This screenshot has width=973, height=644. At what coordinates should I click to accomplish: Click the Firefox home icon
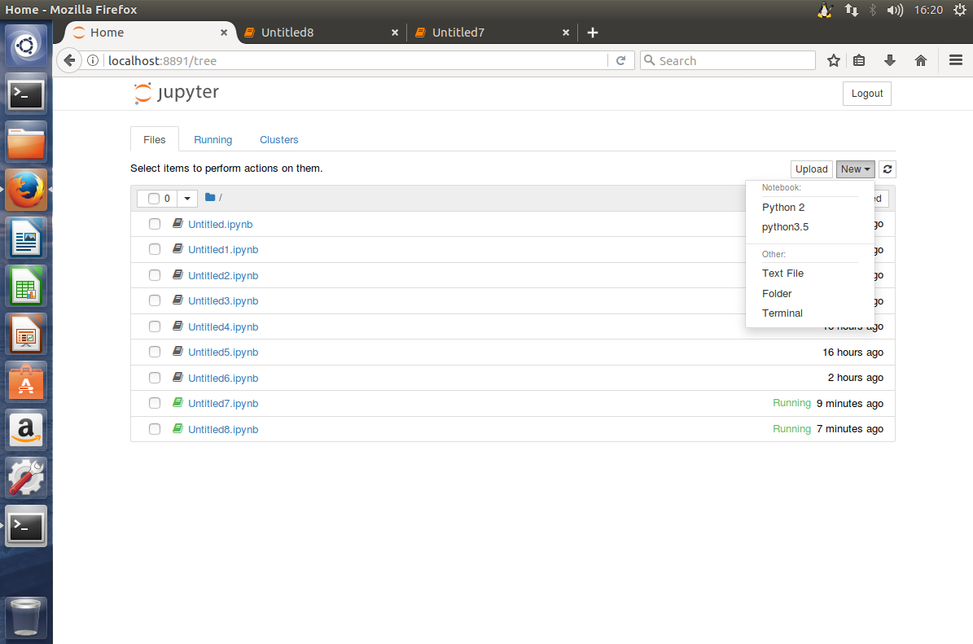point(921,59)
